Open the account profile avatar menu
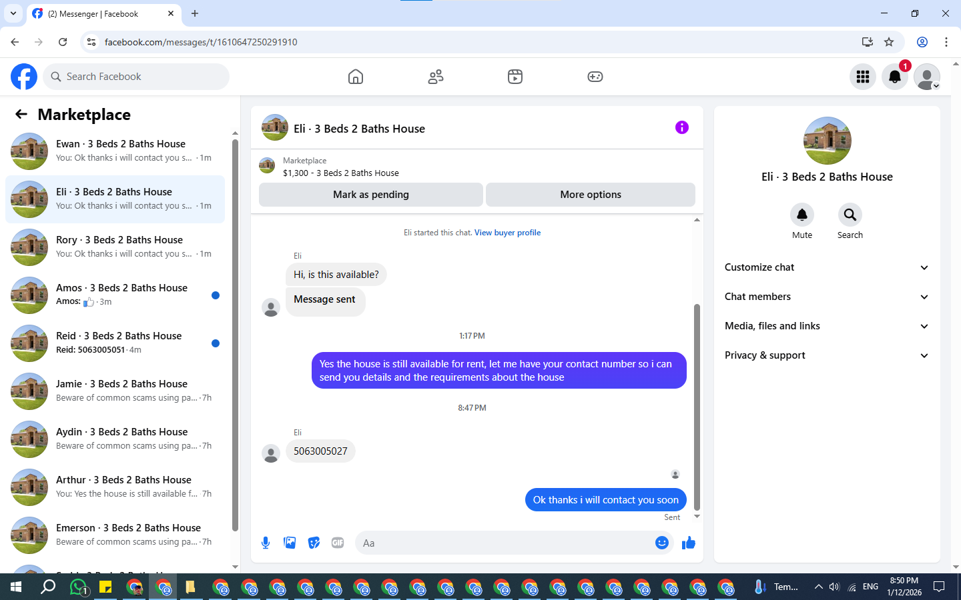 pyautogui.click(x=927, y=77)
